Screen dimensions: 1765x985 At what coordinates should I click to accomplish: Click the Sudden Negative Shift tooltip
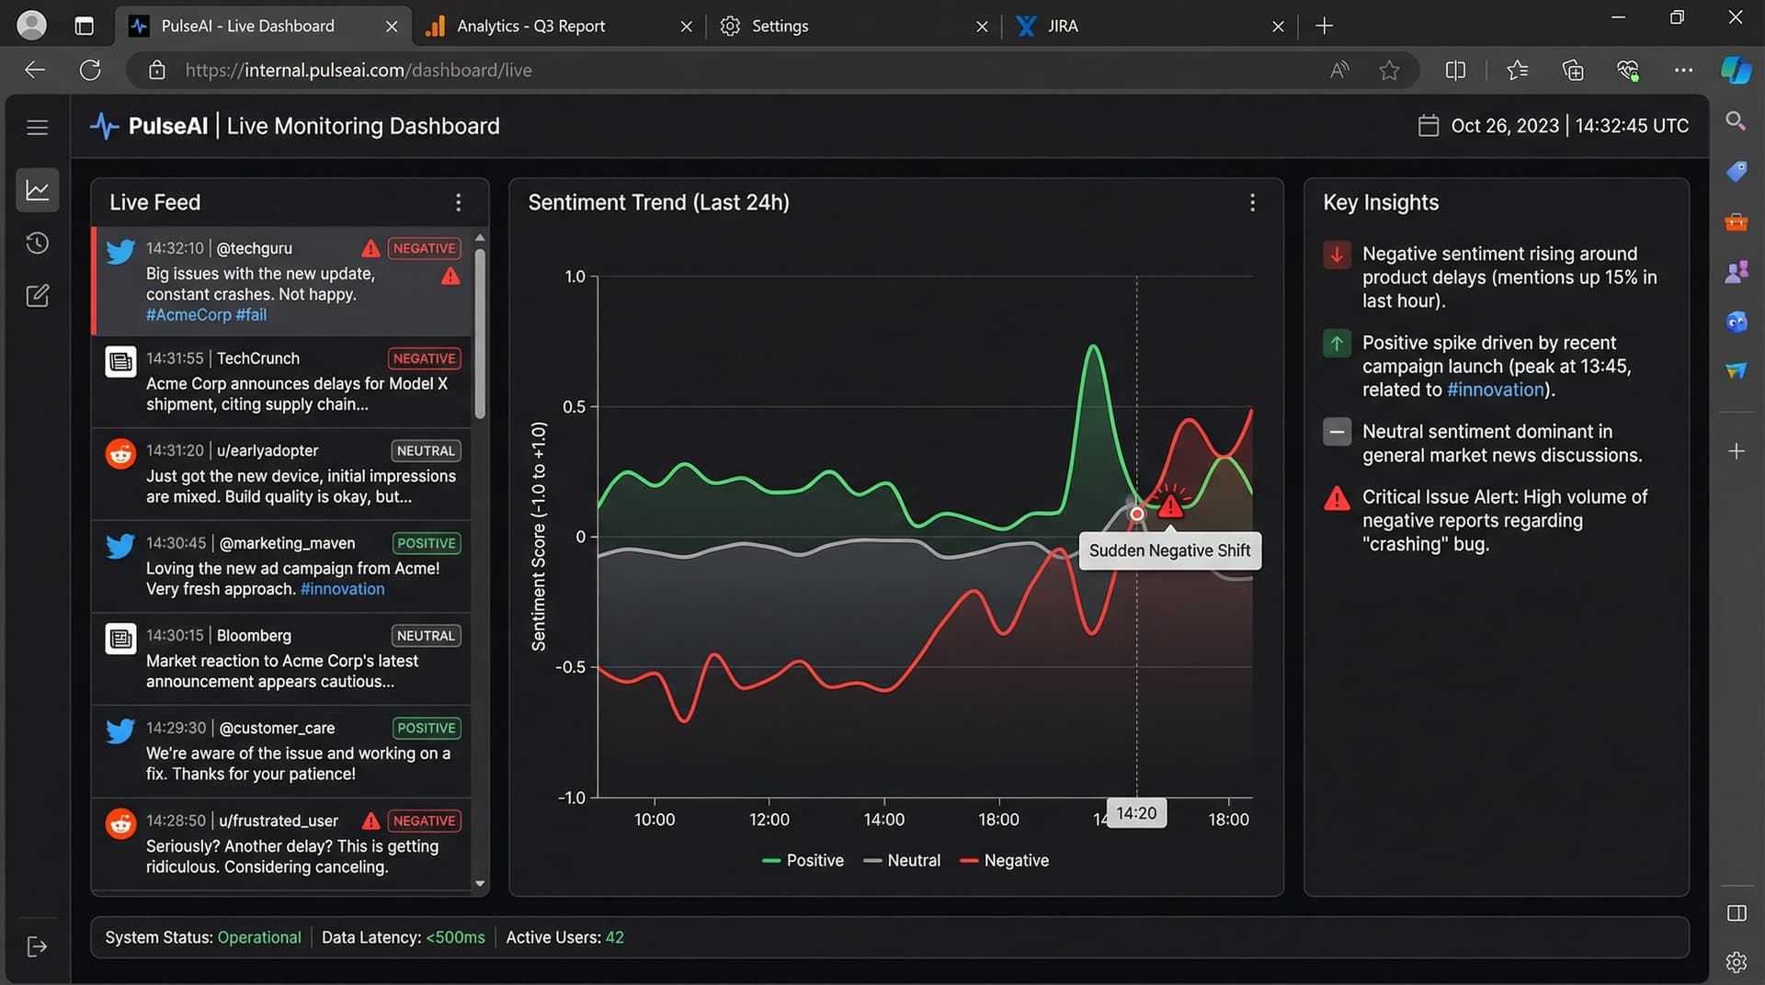pos(1169,551)
